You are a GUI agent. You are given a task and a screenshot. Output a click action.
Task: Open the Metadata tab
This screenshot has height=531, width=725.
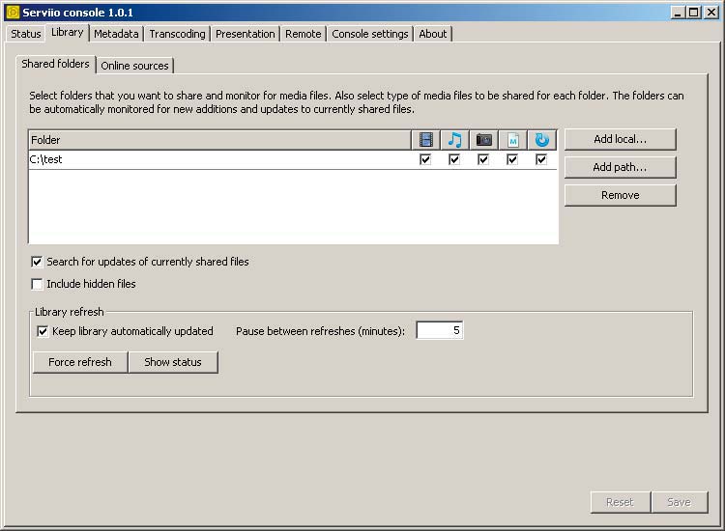point(116,34)
